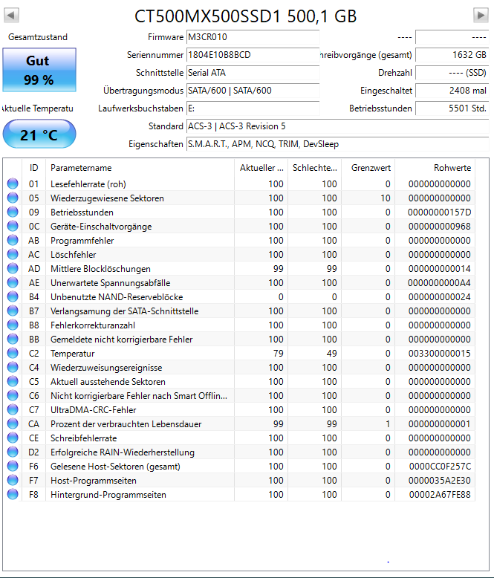Click status icon for Erfolgreiche RAIN-Wiederherstellung

(x=13, y=452)
